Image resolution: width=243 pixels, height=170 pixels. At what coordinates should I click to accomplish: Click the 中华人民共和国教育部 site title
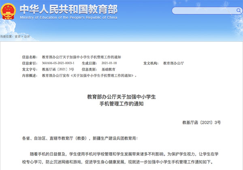tap(69, 9)
